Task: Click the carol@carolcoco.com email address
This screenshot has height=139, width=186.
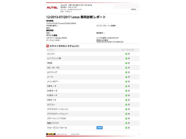Action: click(x=74, y=9)
